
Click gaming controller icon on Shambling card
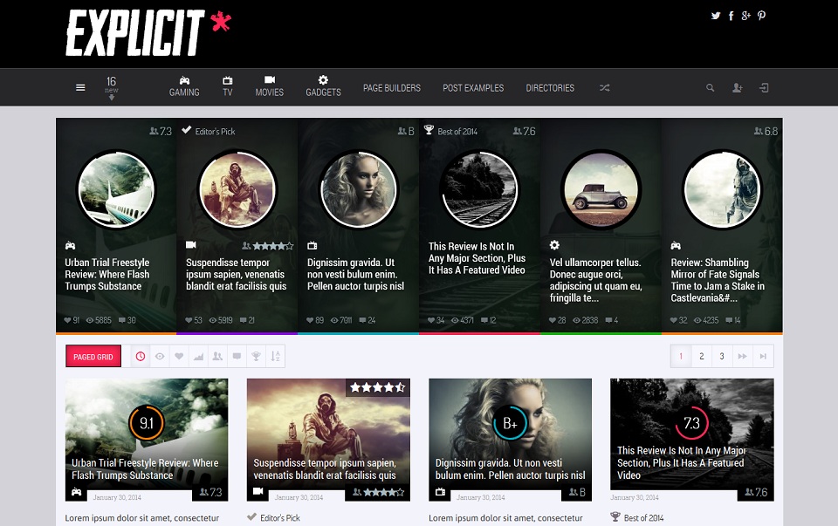(676, 246)
